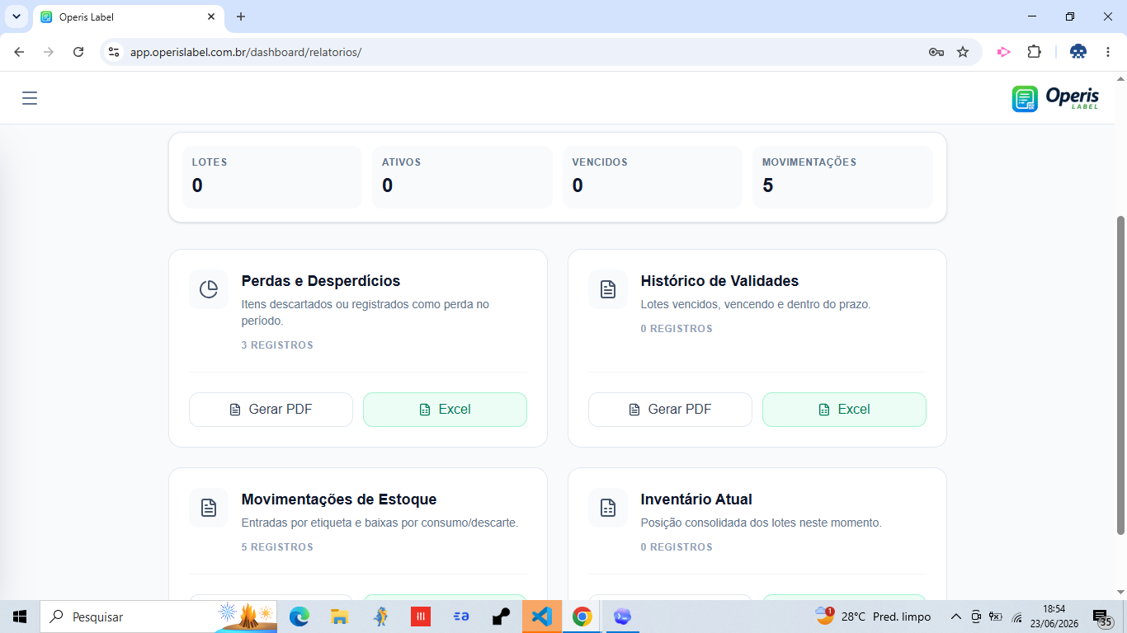1127x633 pixels.
Task: Reload the current page
Action: [x=78, y=52]
